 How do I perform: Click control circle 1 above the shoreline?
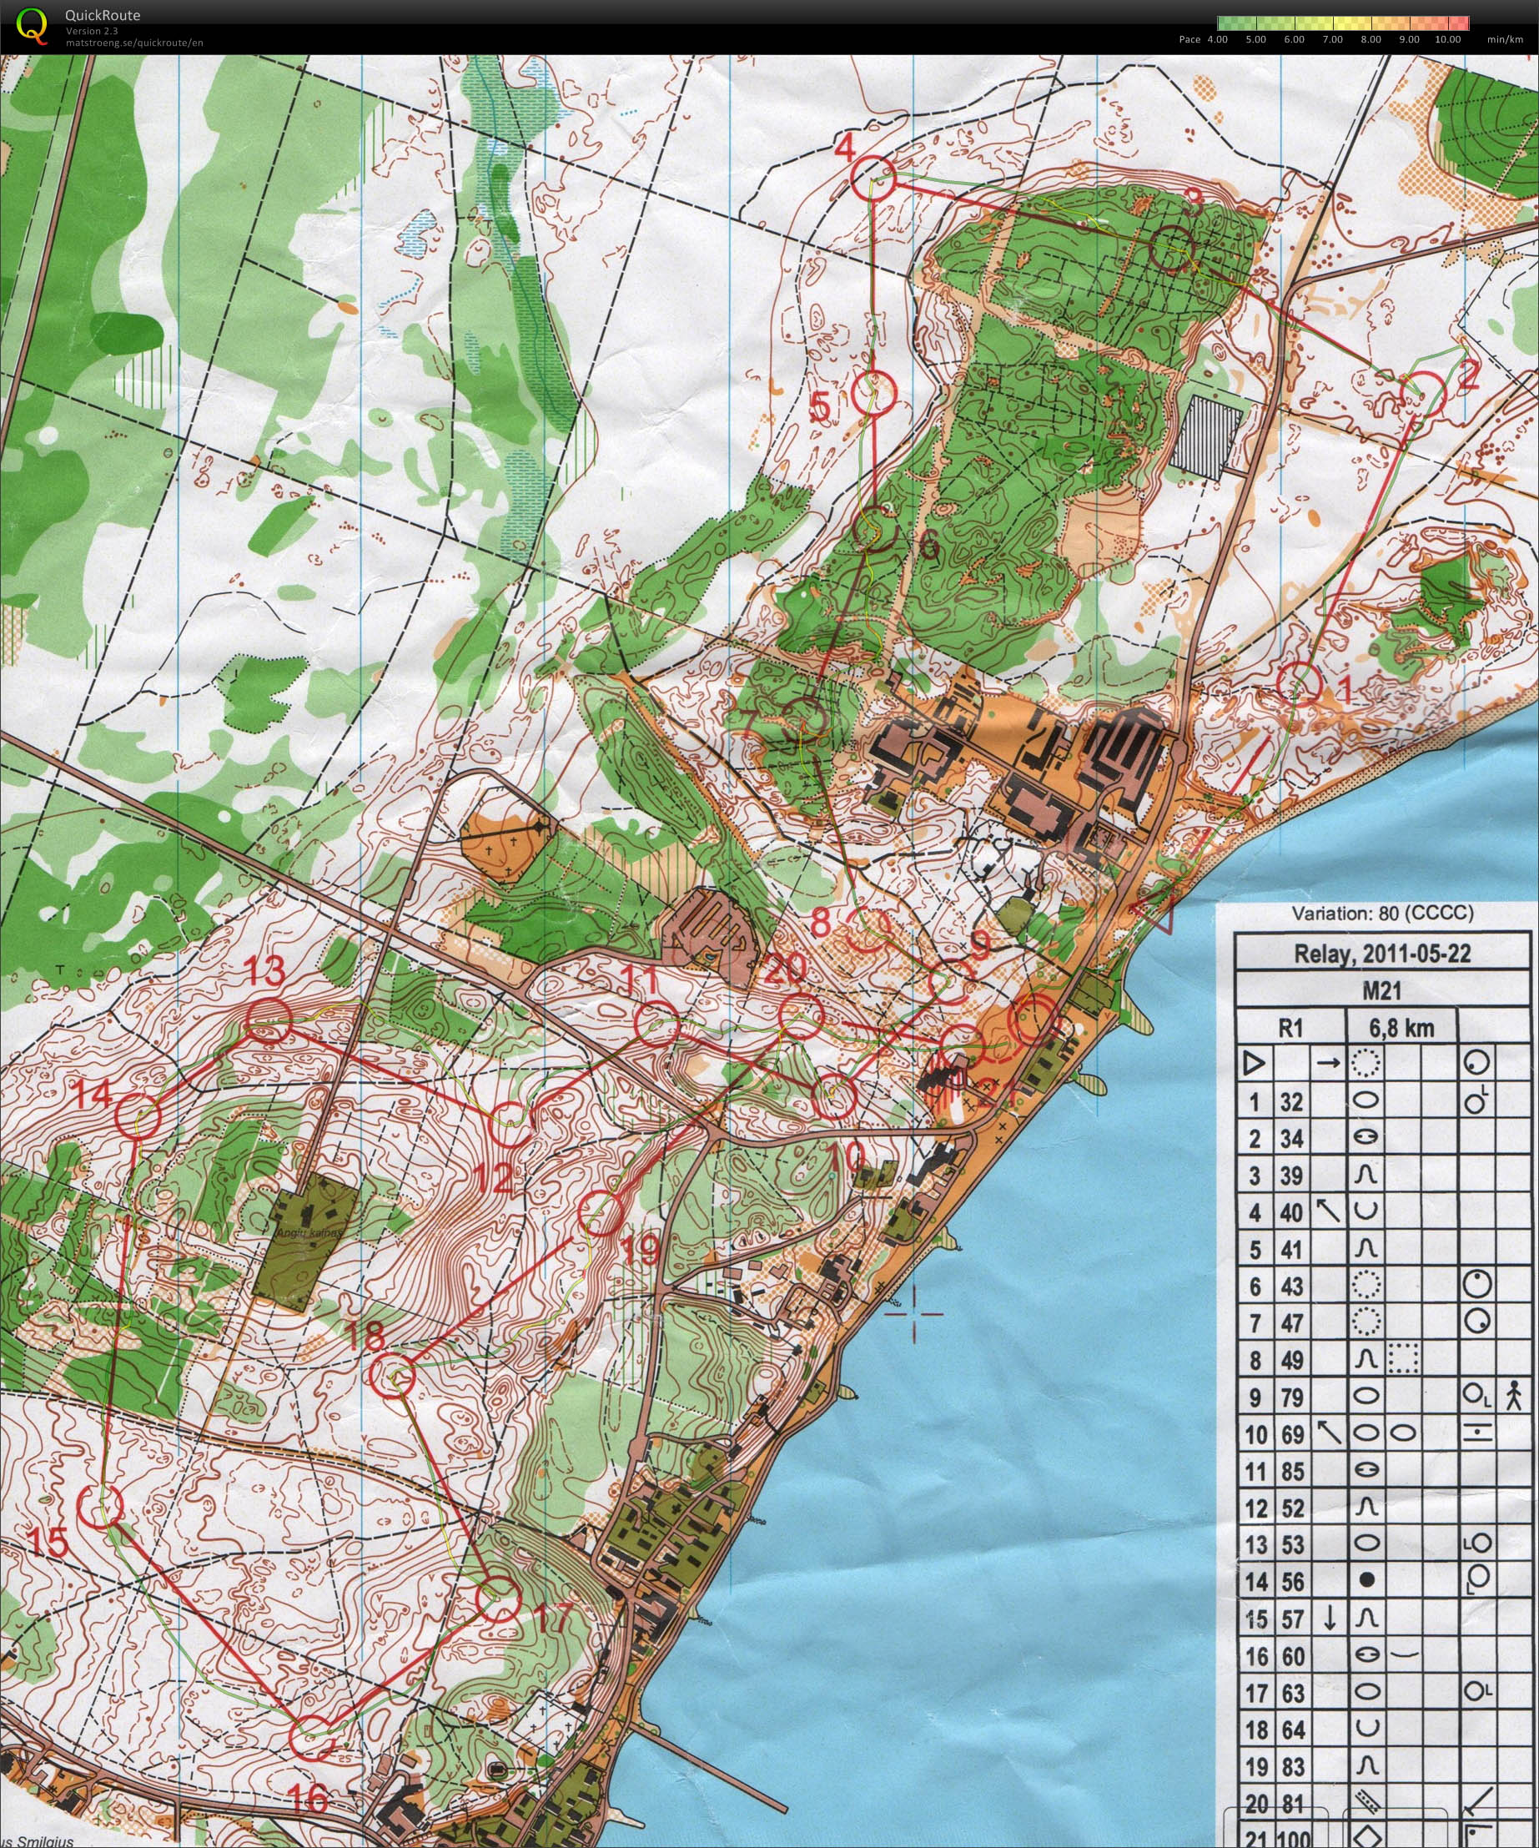1300,682
